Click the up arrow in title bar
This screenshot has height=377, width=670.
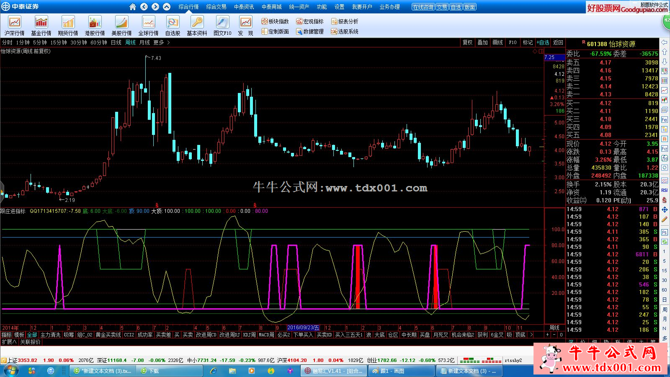(x=167, y=7)
